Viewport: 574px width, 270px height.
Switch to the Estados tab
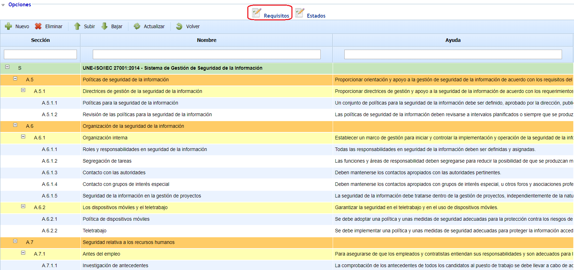click(316, 16)
